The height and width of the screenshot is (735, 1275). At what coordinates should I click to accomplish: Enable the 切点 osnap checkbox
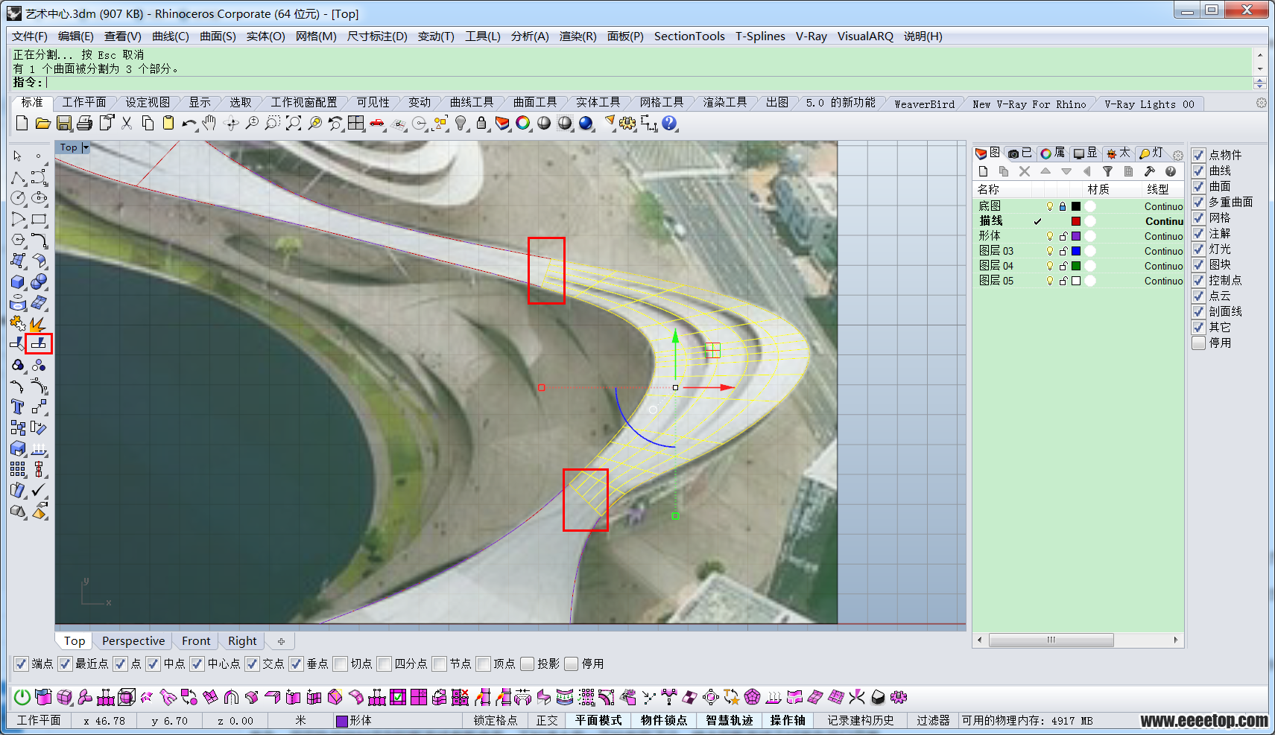pyautogui.click(x=341, y=664)
